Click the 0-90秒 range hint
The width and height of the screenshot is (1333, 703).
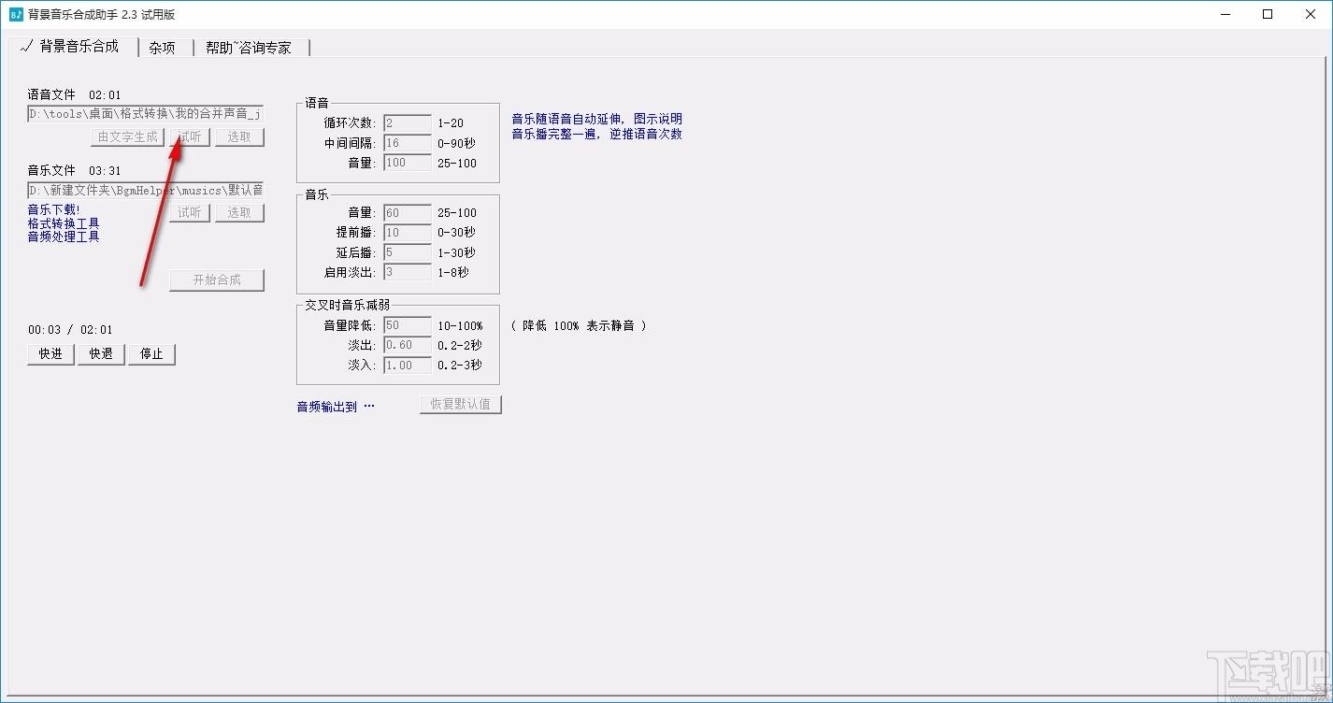pos(456,143)
